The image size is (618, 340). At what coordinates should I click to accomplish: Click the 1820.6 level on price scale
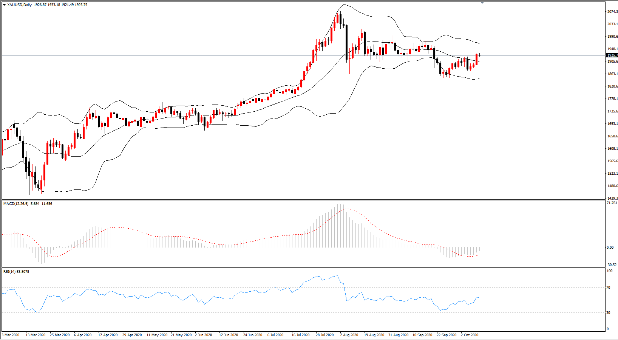click(612, 86)
